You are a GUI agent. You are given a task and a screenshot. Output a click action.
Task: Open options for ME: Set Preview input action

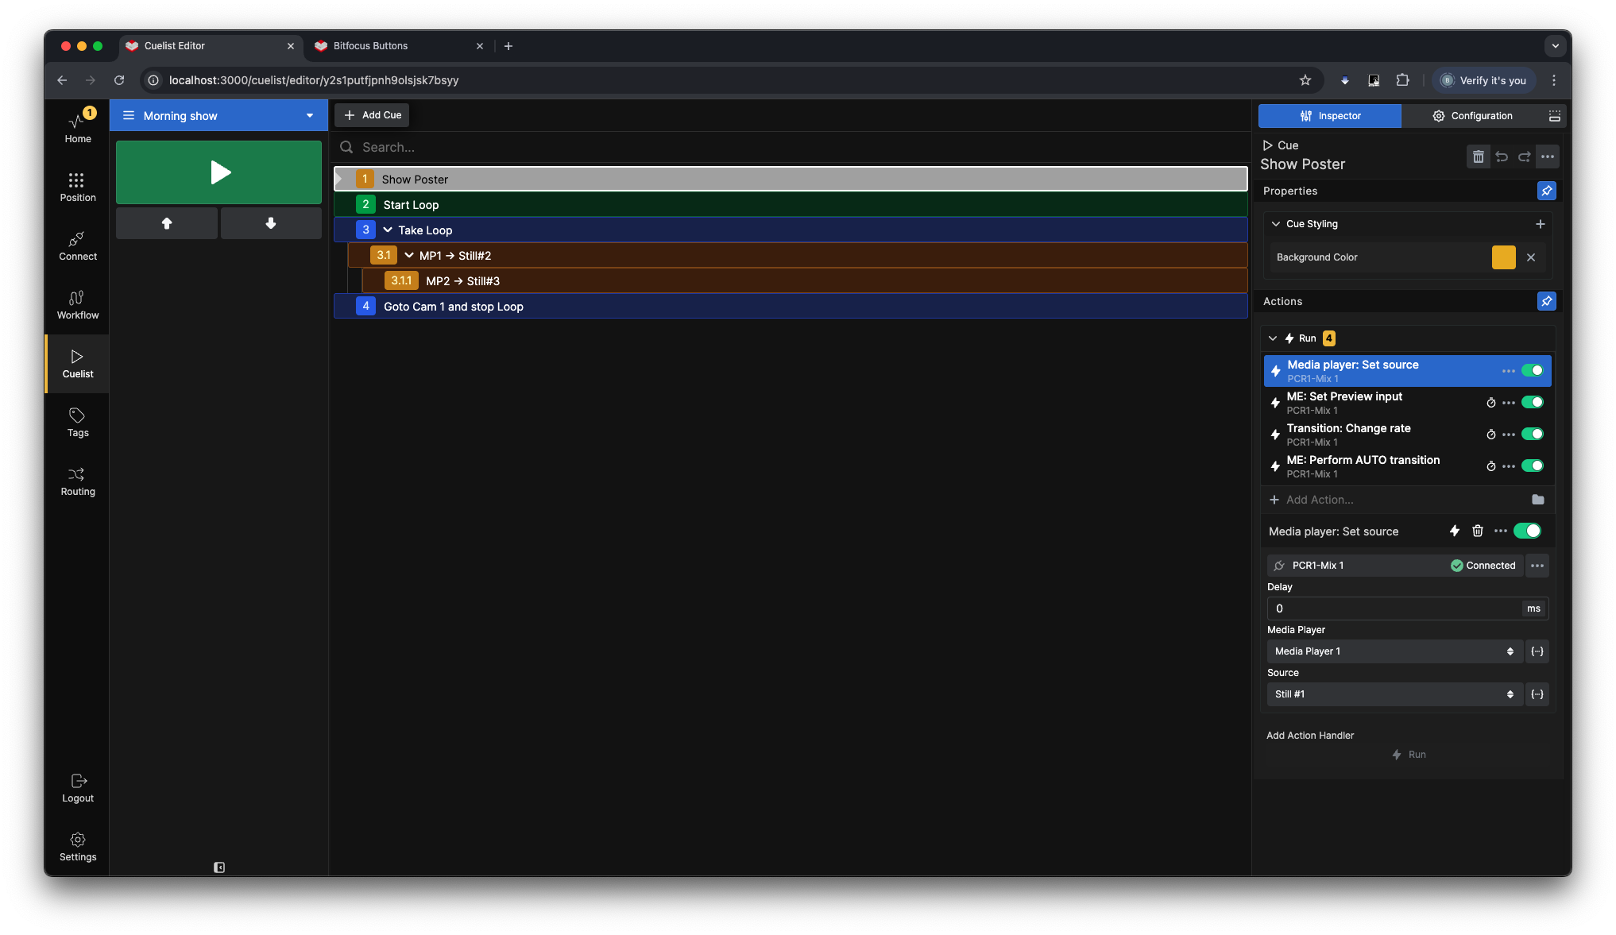tap(1508, 403)
